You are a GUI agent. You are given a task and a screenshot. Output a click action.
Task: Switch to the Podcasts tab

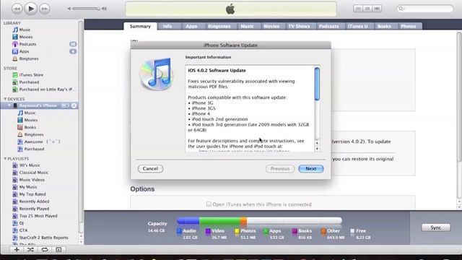pos(329,26)
